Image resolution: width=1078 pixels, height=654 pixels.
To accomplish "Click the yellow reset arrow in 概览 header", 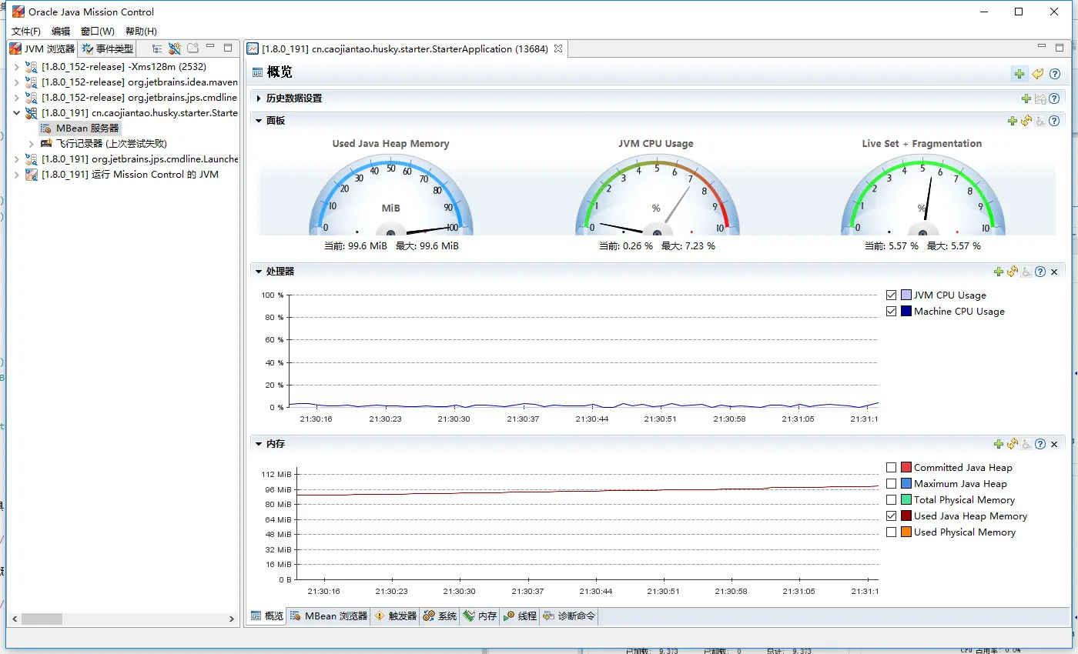I will pyautogui.click(x=1038, y=74).
